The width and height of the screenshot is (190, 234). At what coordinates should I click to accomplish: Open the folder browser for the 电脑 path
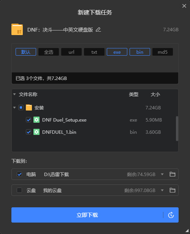[x=172, y=174]
